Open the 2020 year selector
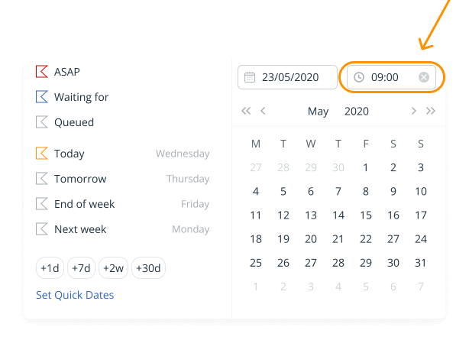This screenshot has height=340, width=469. click(x=357, y=112)
